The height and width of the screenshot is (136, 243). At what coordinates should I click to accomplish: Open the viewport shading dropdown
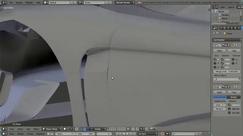pyautogui.click(x=66, y=129)
